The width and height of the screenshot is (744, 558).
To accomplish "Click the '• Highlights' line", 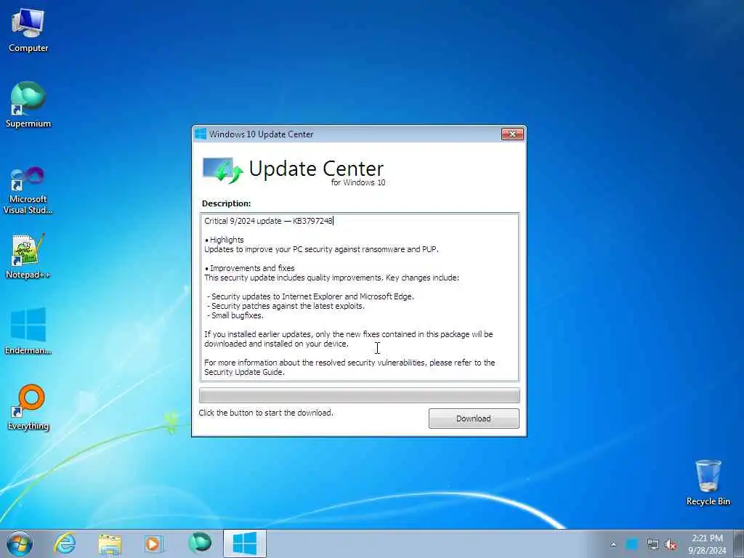I will click(x=224, y=240).
